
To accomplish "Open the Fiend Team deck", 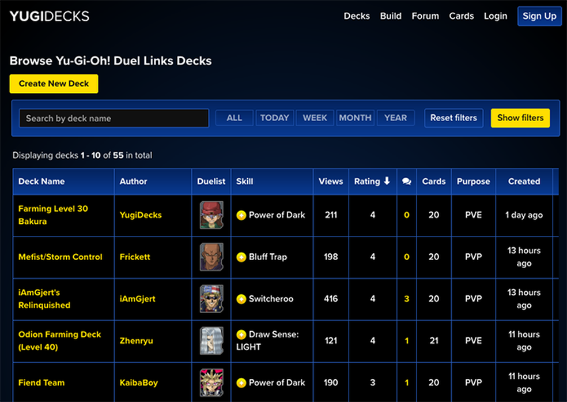I will (x=41, y=383).
